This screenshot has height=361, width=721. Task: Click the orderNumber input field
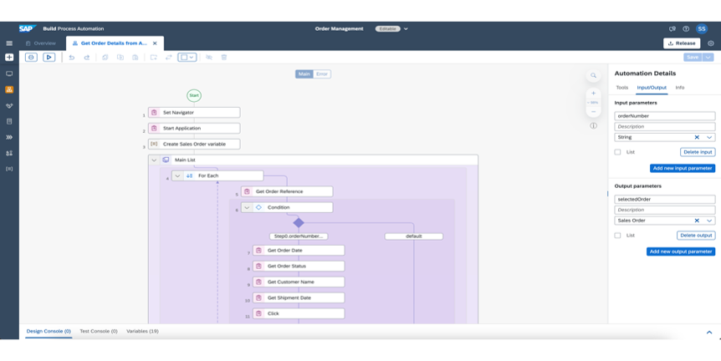[664, 116]
